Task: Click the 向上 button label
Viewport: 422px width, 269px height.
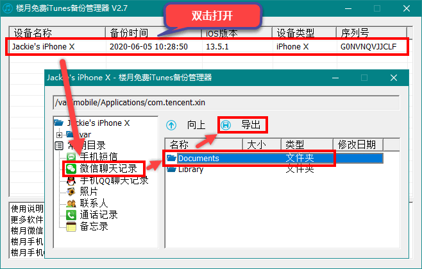Action: (196, 125)
